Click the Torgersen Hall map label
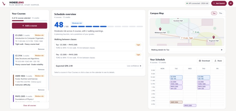 coord(214,41)
